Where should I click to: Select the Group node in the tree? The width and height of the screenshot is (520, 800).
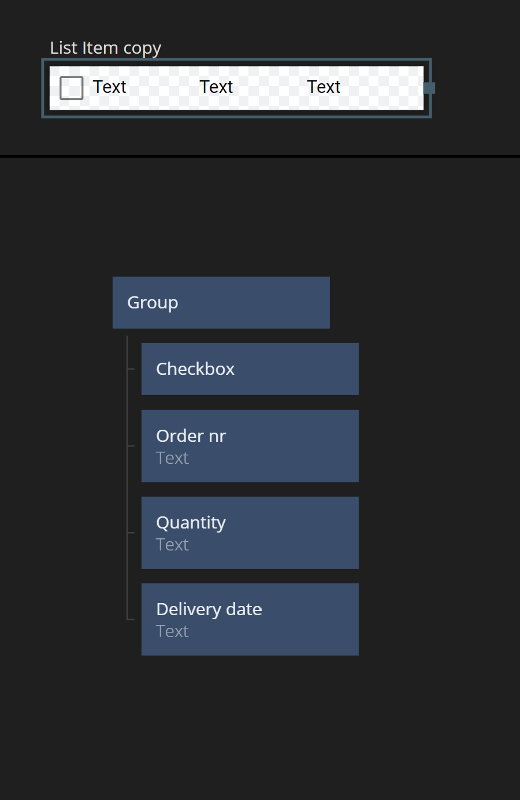[221, 303]
